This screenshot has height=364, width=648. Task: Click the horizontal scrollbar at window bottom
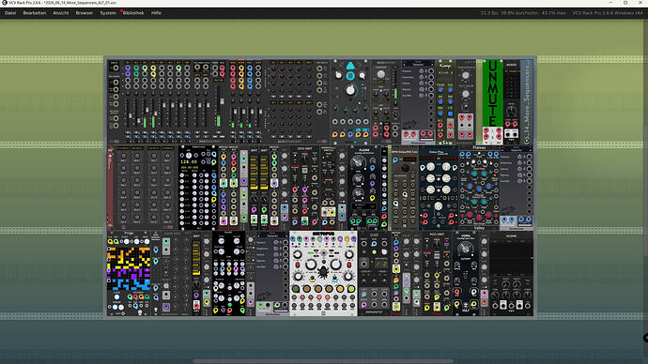point(323,361)
